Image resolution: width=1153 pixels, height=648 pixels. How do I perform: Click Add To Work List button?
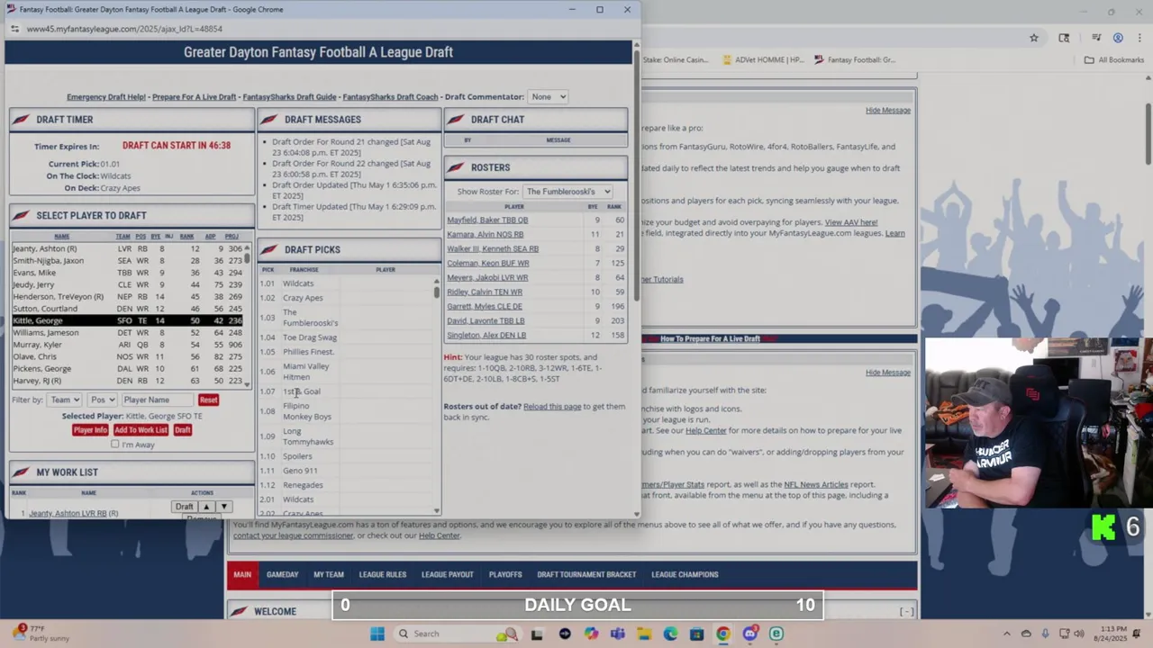click(141, 430)
